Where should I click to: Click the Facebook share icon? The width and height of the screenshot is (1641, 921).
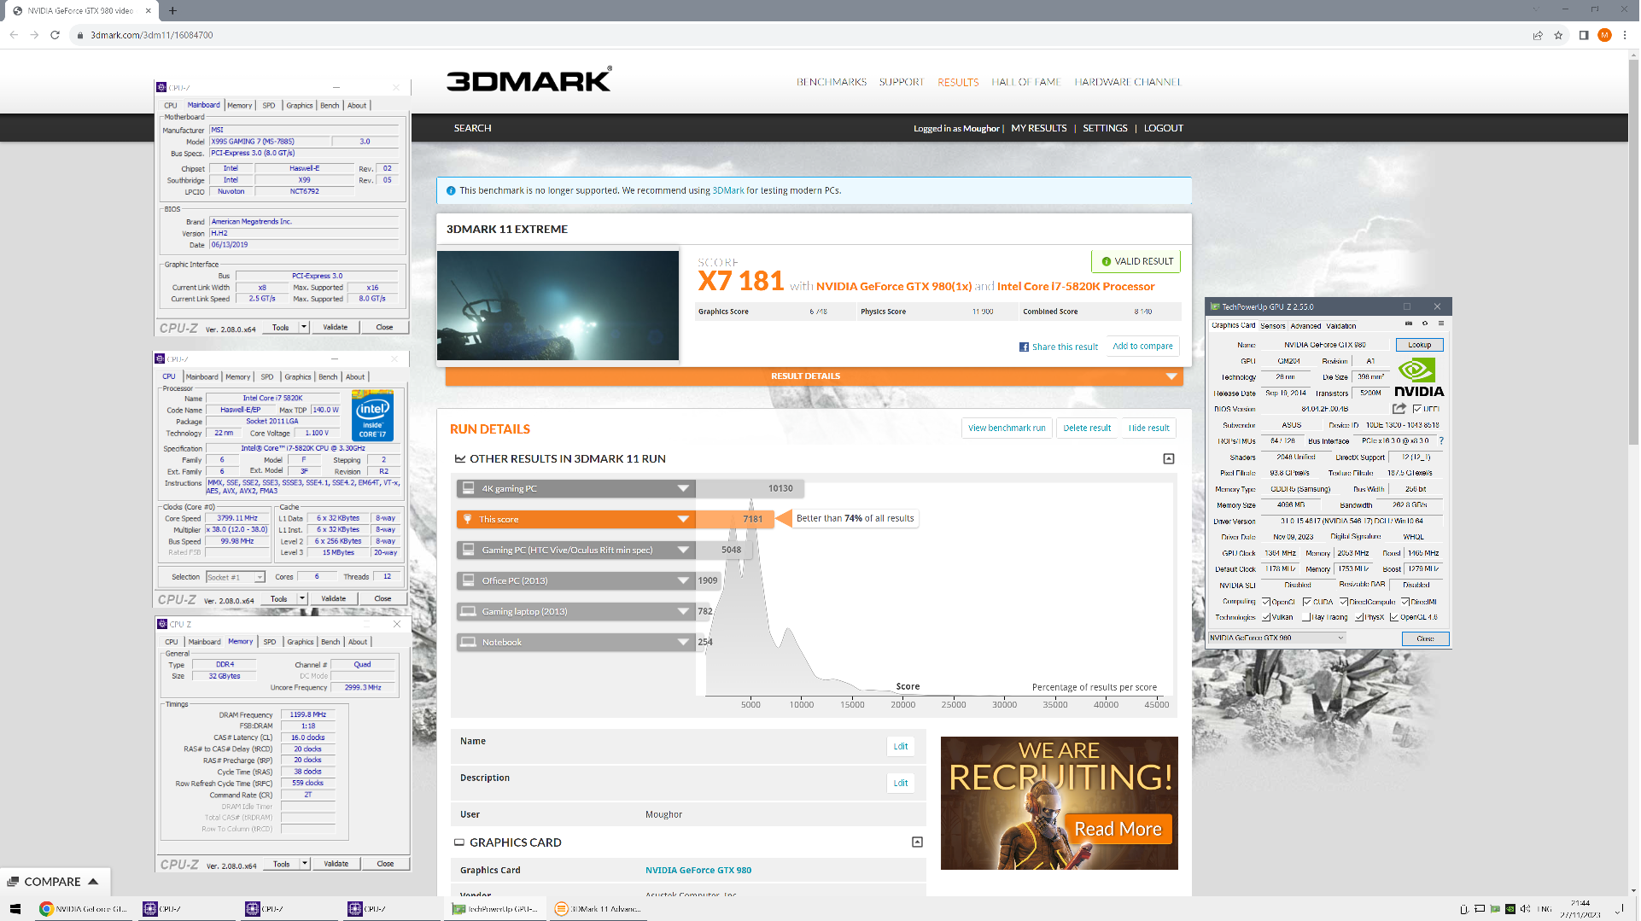coord(1024,347)
